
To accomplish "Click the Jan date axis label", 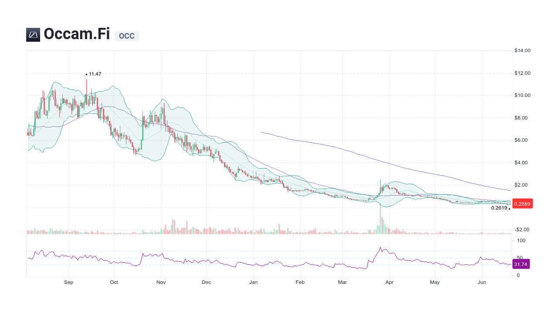I will click(x=254, y=282).
